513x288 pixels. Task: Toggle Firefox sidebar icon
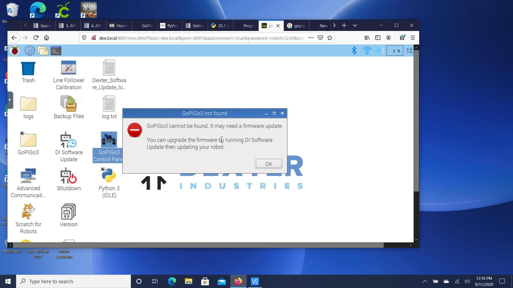coord(378,38)
